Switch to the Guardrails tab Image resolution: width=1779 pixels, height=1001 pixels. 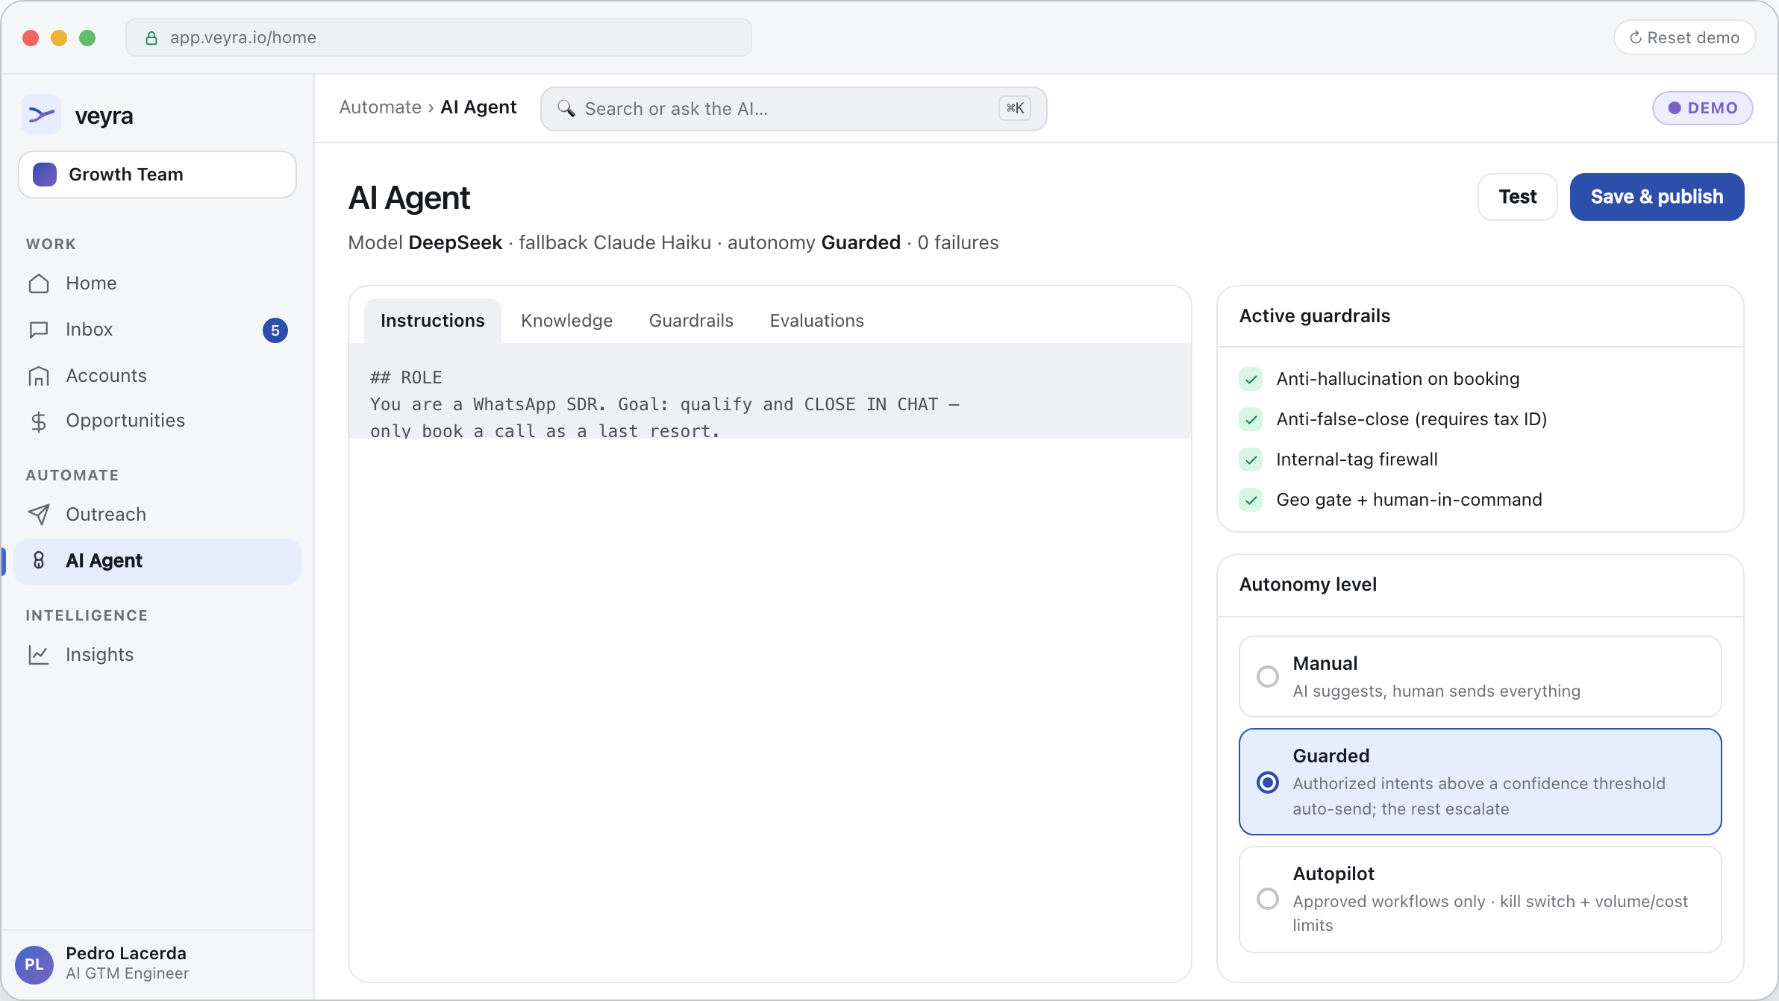(691, 321)
